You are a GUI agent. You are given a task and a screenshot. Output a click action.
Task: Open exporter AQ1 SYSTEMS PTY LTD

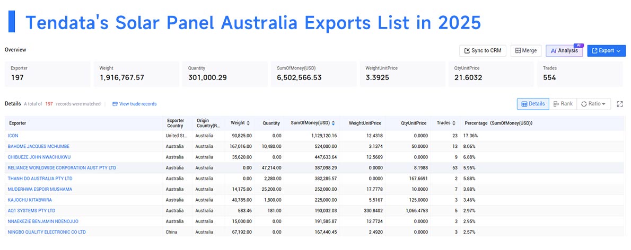point(31,211)
